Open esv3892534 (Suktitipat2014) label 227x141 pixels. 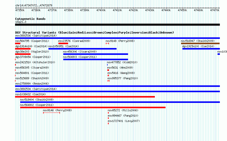(36, 89)
